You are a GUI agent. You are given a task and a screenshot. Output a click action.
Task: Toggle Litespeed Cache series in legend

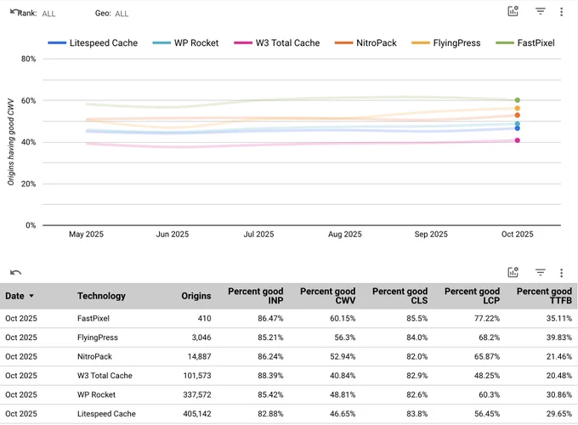[x=93, y=42]
